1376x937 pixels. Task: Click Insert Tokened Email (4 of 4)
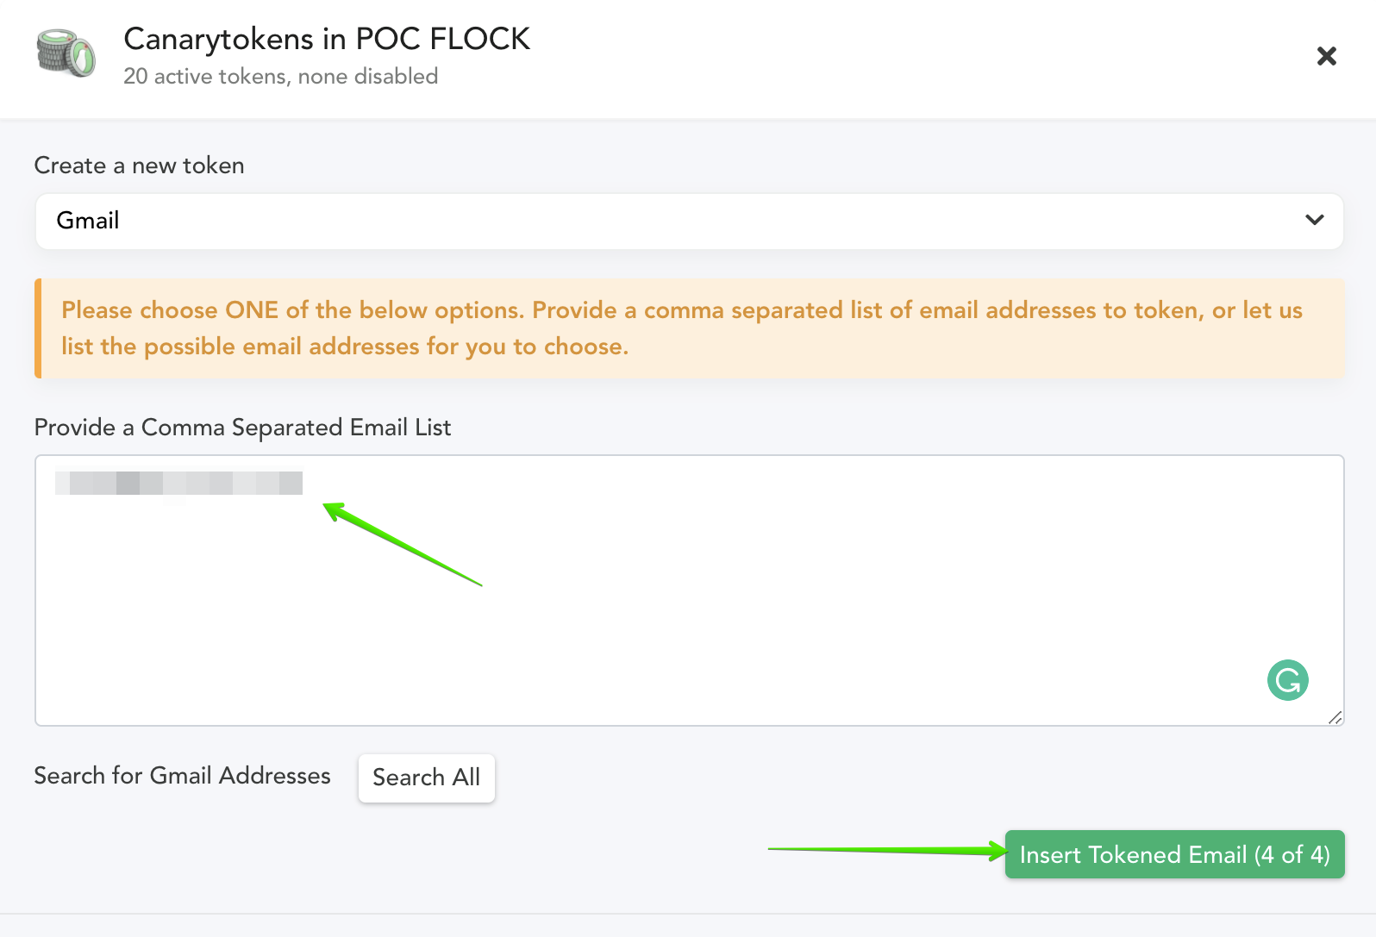point(1174,854)
